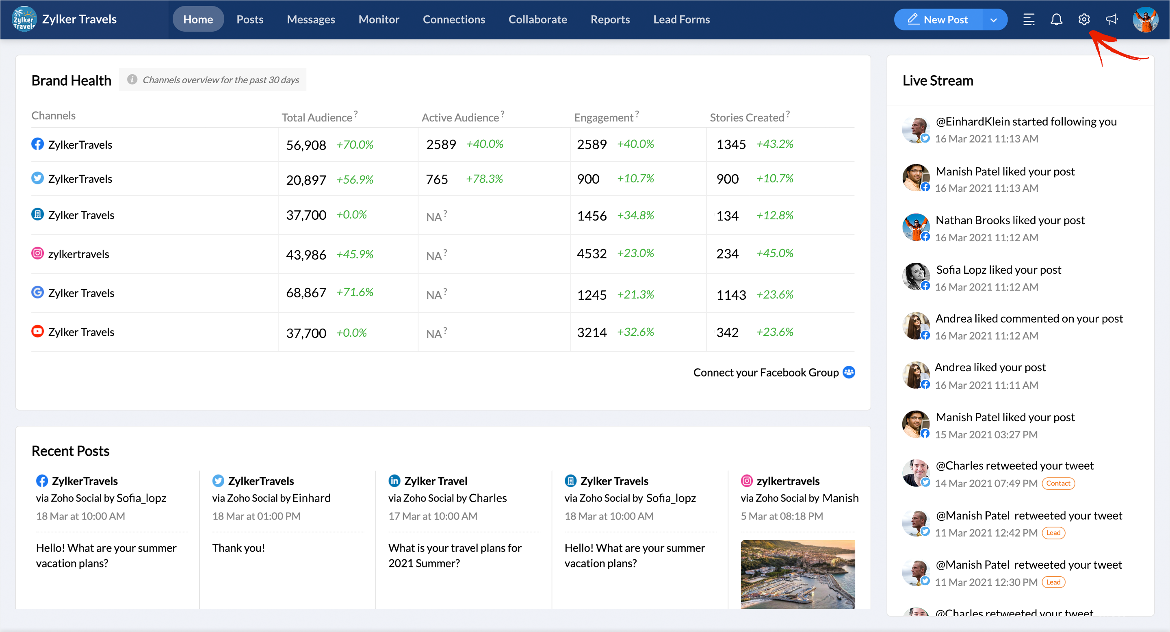
Task: Open the lines menu icon in header
Action: tap(1028, 19)
